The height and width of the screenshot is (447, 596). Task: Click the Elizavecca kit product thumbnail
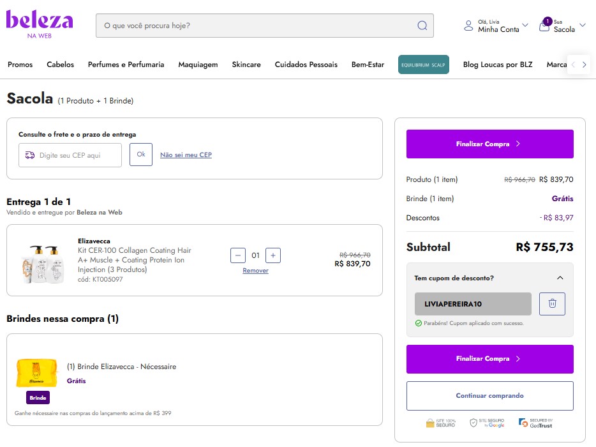[43, 261]
